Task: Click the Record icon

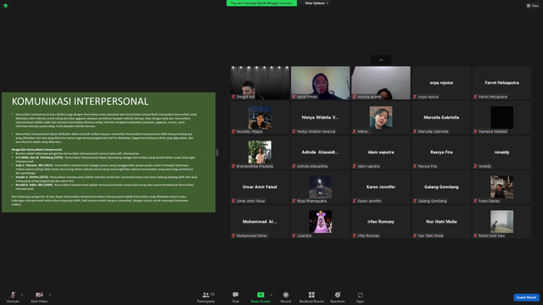Action: (x=286, y=295)
